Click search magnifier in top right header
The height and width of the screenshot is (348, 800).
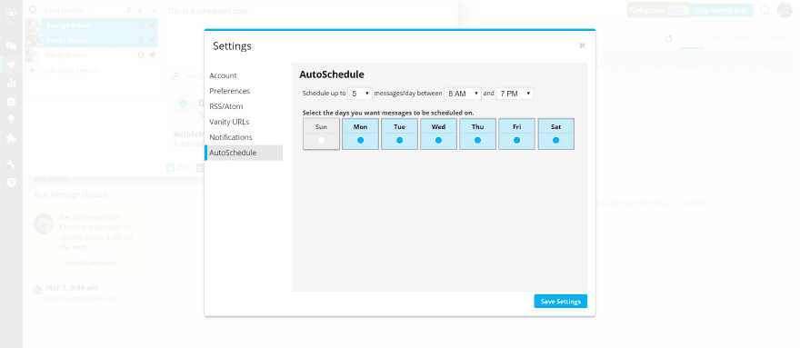[x=765, y=10]
